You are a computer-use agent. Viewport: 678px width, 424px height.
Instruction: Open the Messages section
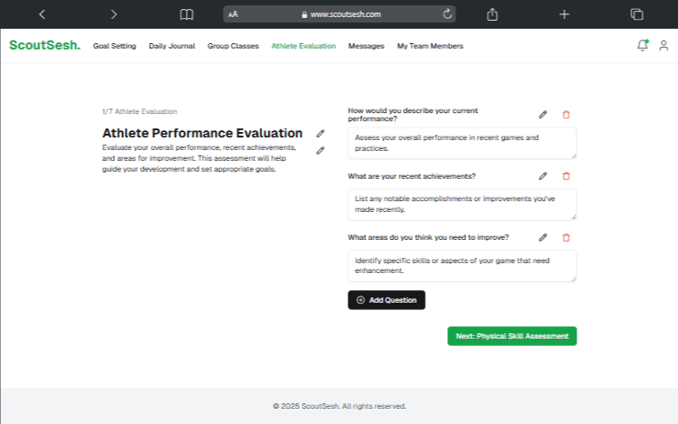coord(365,46)
